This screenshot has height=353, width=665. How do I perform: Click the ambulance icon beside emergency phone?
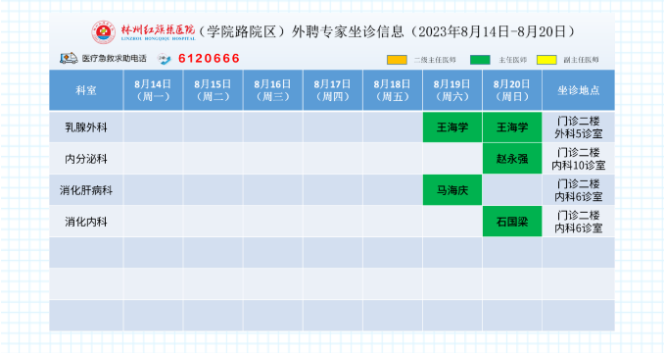(x=69, y=58)
